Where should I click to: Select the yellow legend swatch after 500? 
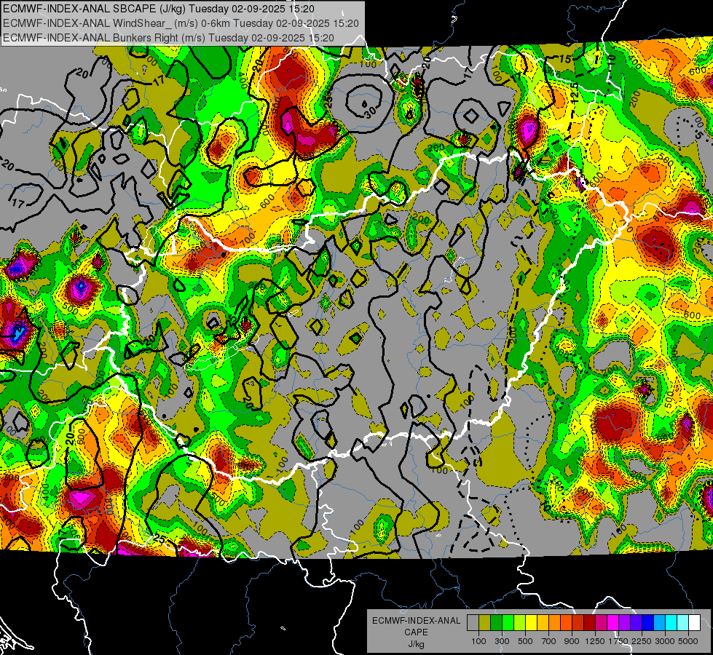point(531,623)
